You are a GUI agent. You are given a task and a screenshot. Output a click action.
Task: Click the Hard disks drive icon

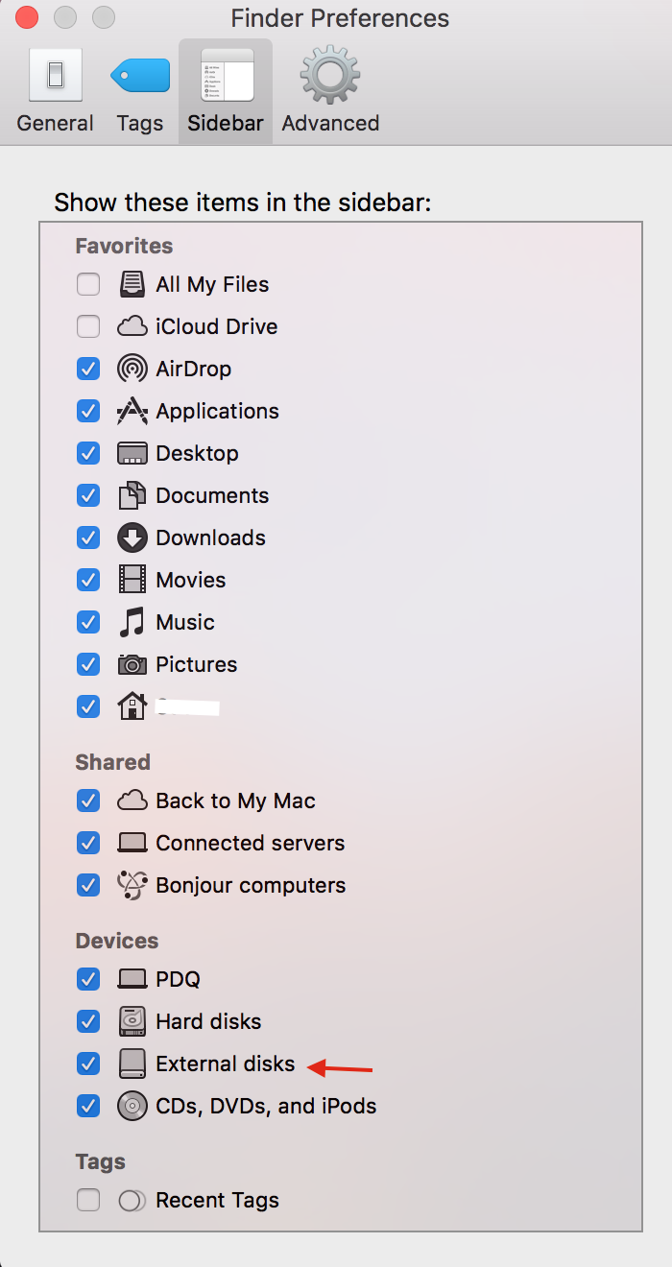point(132,1021)
